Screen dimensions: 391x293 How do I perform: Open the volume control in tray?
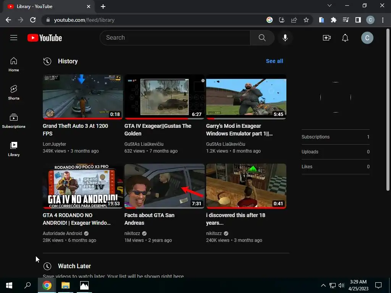[x=341, y=285]
